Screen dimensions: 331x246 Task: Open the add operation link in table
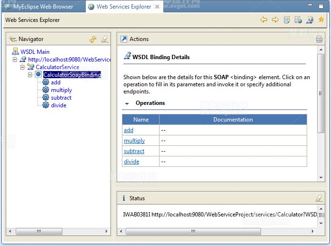click(129, 130)
